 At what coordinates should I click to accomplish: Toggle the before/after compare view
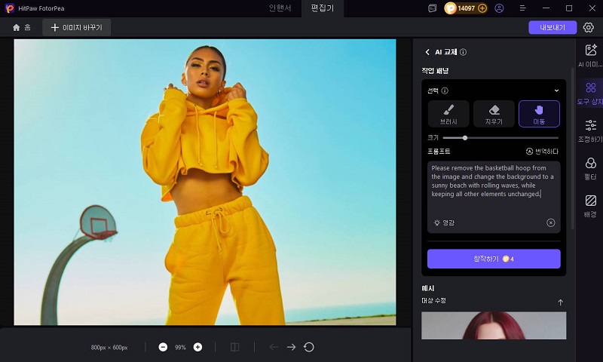(x=234, y=347)
